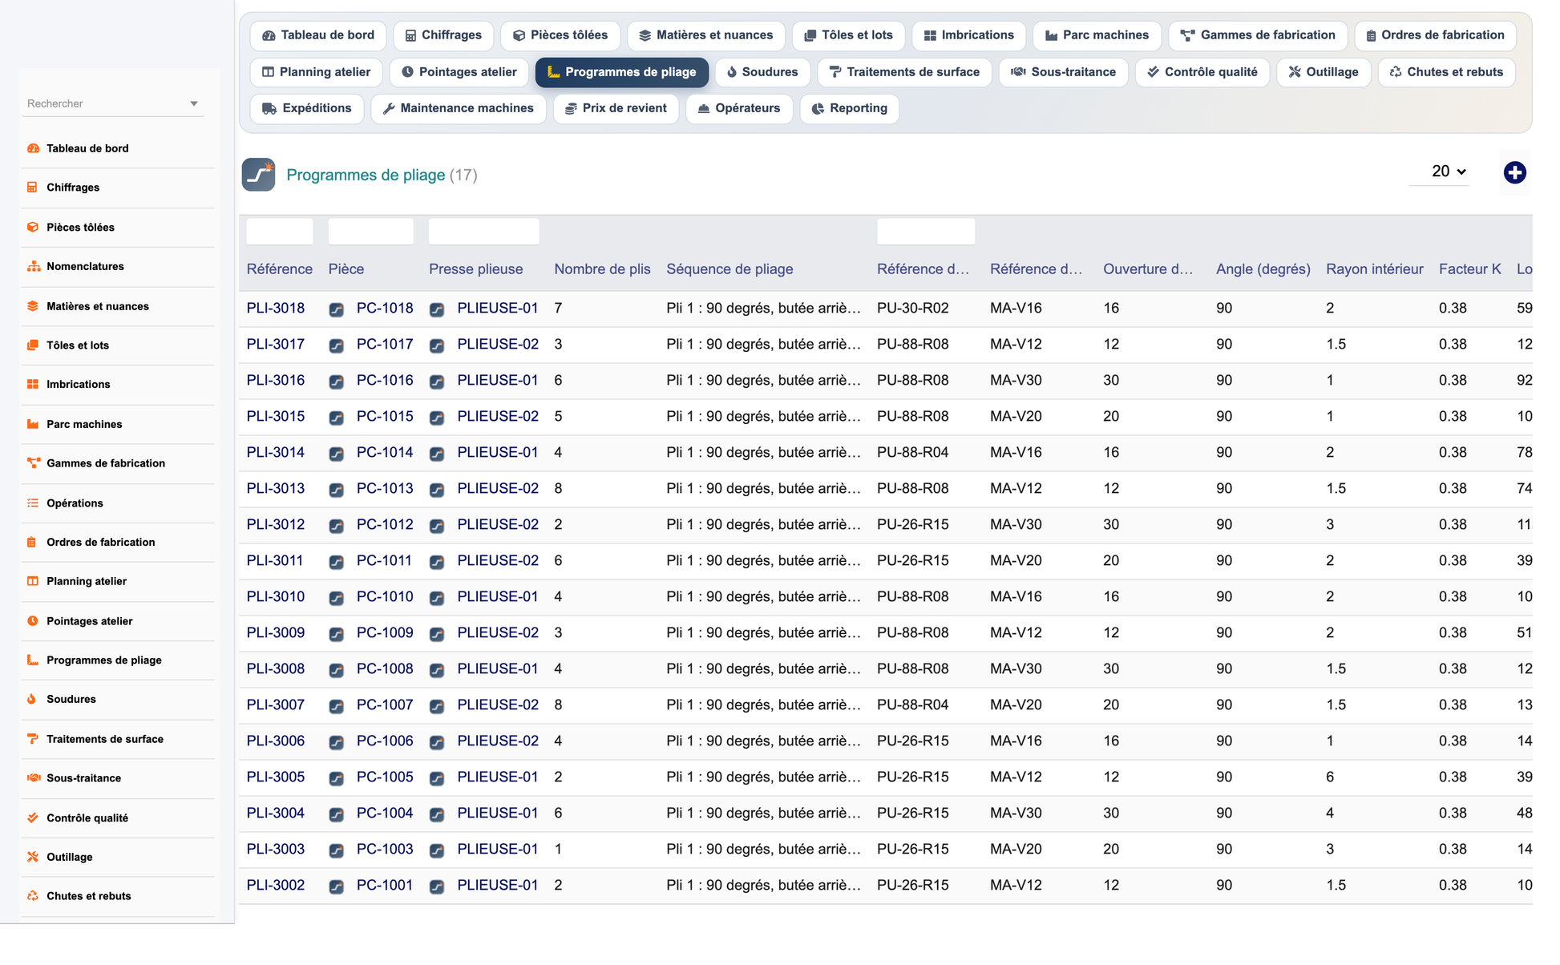The height and width of the screenshot is (965, 1560).
Task: Go to the Imbrications top tab
Action: [969, 35]
